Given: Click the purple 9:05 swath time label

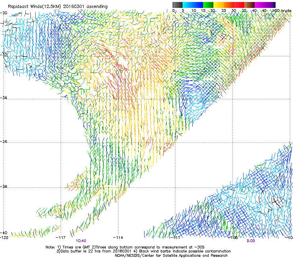Looking at the screenshot, I should tap(251, 241).
